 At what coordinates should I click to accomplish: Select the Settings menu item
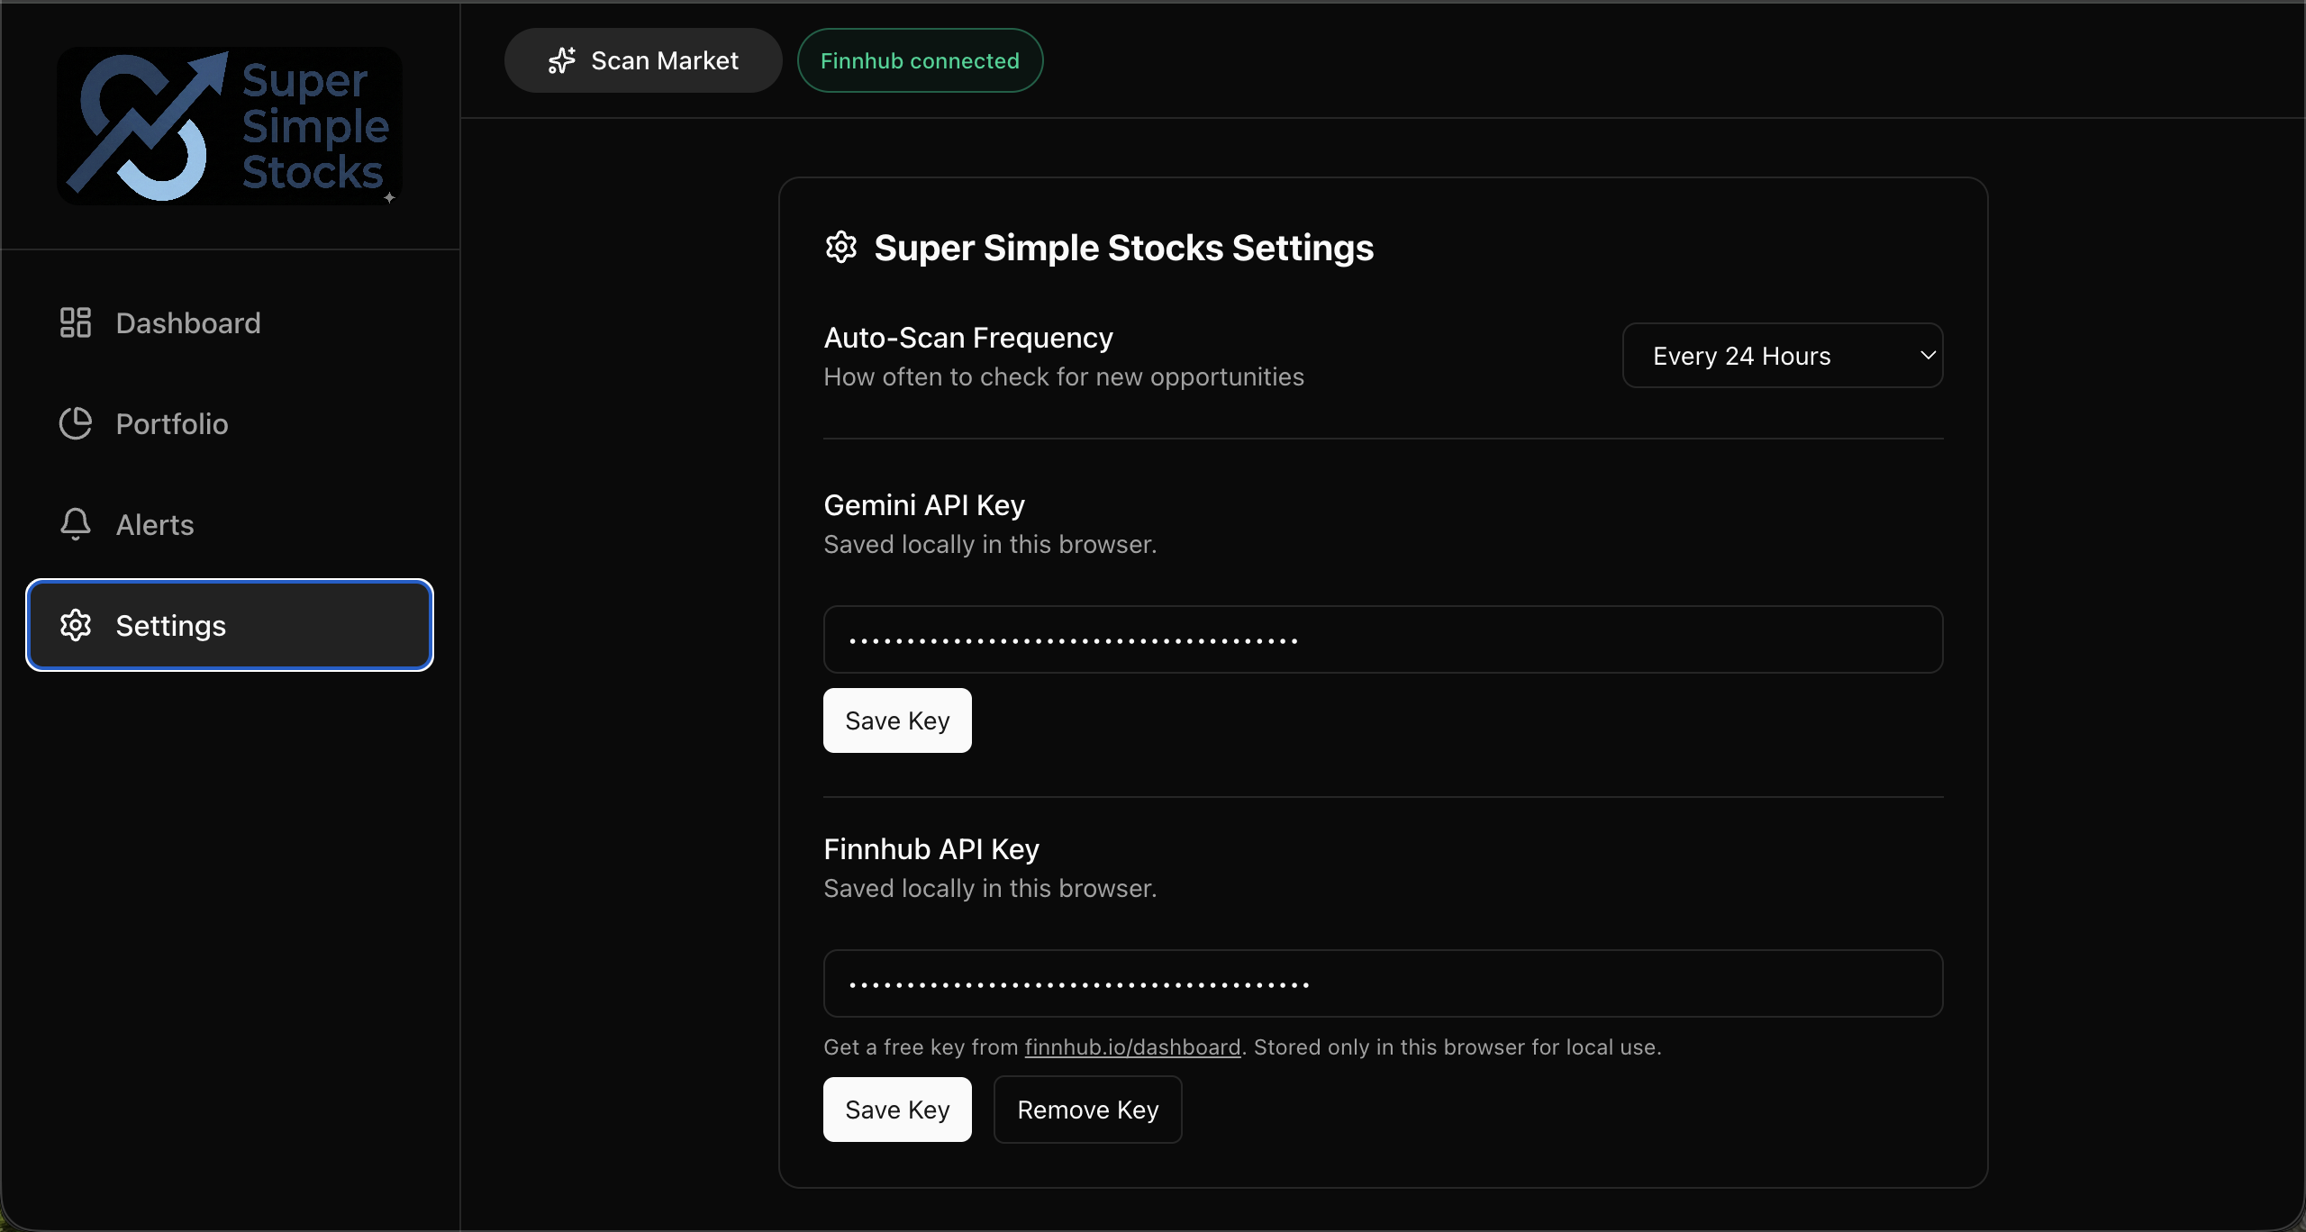coord(230,625)
